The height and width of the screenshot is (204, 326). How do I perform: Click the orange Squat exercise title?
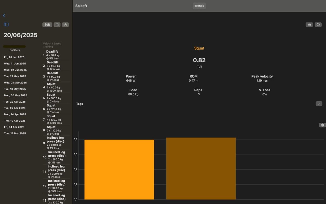coord(199,48)
